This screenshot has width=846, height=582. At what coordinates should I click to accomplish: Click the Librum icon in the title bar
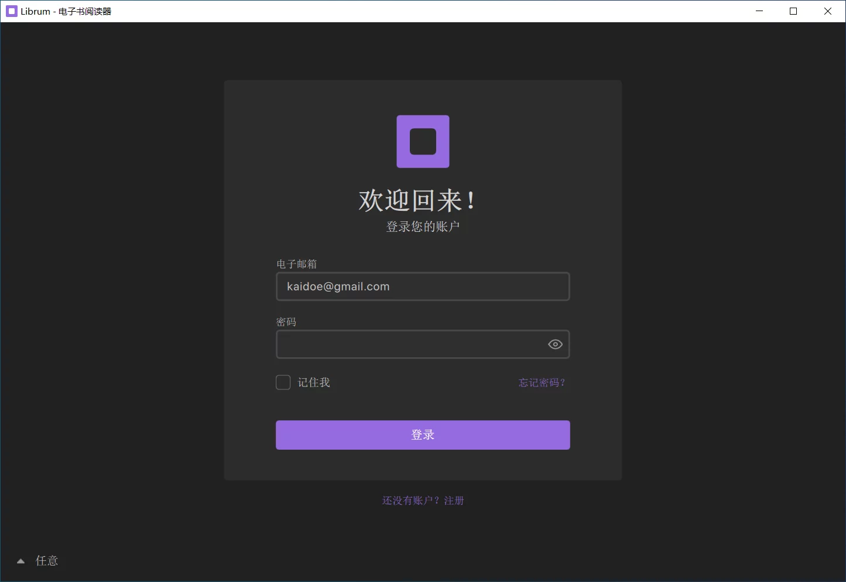click(x=12, y=11)
